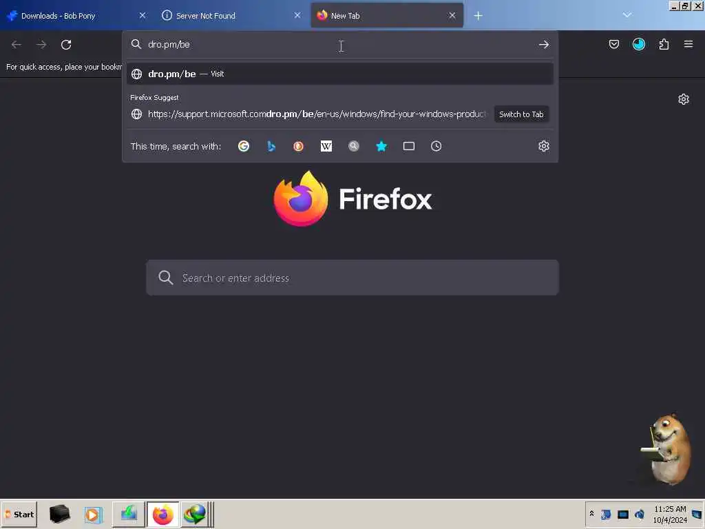Close the Server Not Found tab

pos(297,16)
